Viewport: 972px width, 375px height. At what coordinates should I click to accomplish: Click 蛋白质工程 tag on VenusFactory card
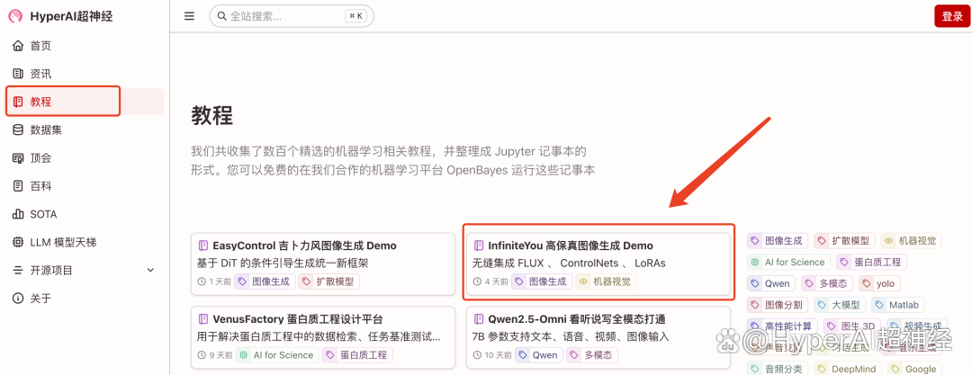tap(358, 355)
